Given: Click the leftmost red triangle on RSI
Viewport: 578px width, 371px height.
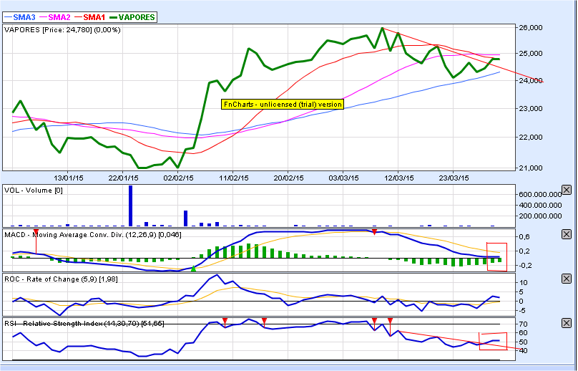Looking at the screenshot, I should pos(225,320).
